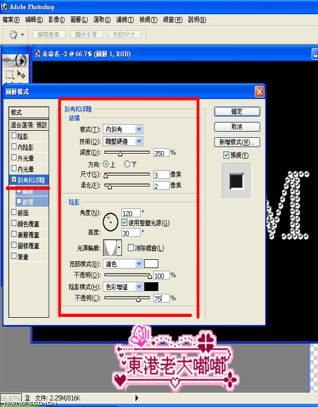This screenshot has height=407, width=318.
Task: Toggle the 預視(V) checkbox
Action: coord(226,155)
